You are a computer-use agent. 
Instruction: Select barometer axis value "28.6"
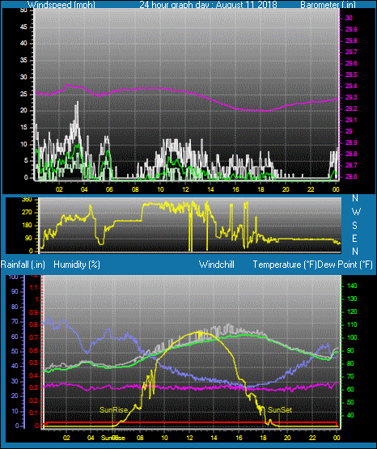(351, 176)
